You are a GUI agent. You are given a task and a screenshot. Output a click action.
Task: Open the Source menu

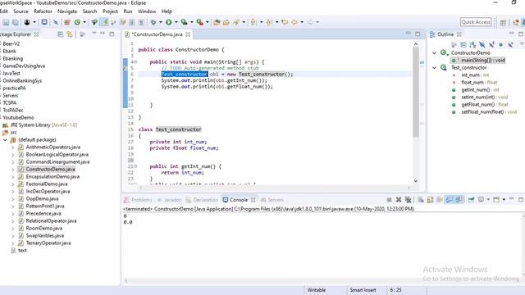pyautogui.click(x=21, y=11)
